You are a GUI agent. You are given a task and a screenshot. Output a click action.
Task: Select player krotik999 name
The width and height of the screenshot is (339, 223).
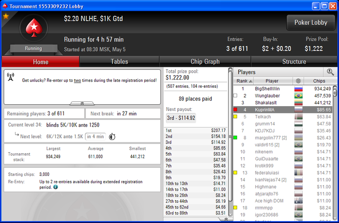point(264,166)
